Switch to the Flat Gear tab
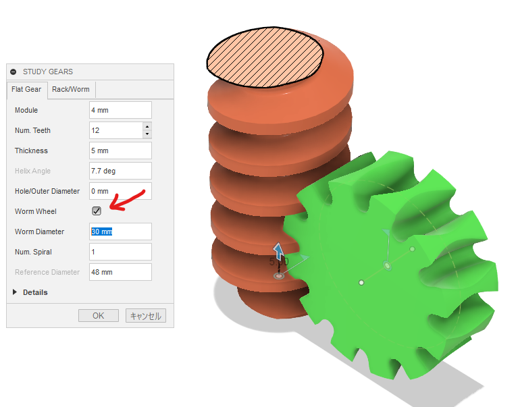The width and height of the screenshot is (518, 407). (x=26, y=89)
